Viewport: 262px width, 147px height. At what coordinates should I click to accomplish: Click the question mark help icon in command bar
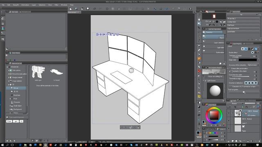[x=191, y=9]
